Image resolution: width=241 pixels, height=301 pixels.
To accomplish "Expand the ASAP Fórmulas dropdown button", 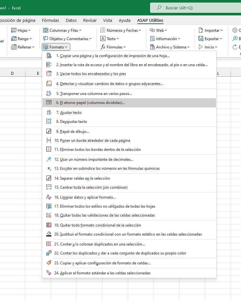I will pyautogui.click(x=113, y=47).
